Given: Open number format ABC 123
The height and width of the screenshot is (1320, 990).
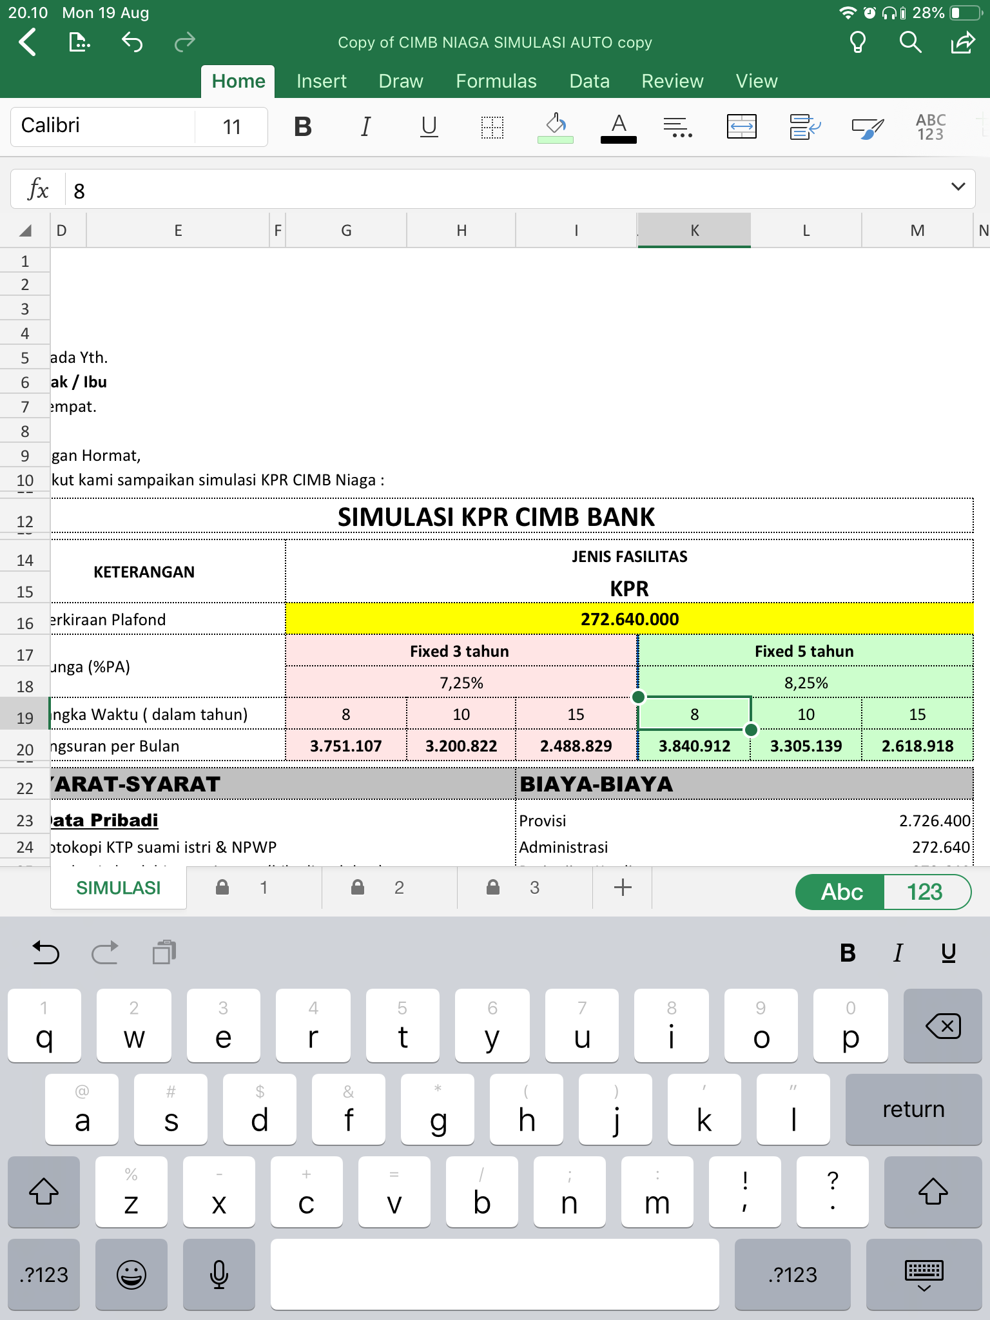Looking at the screenshot, I should tap(931, 126).
